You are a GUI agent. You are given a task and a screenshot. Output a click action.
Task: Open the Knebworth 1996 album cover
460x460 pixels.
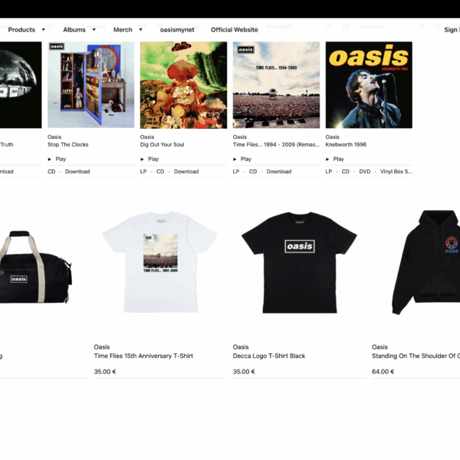pyautogui.click(x=369, y=85)
